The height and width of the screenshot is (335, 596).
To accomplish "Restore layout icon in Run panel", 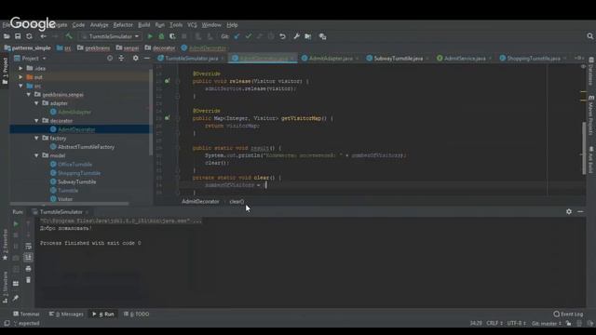I will [x=16, y=283].
